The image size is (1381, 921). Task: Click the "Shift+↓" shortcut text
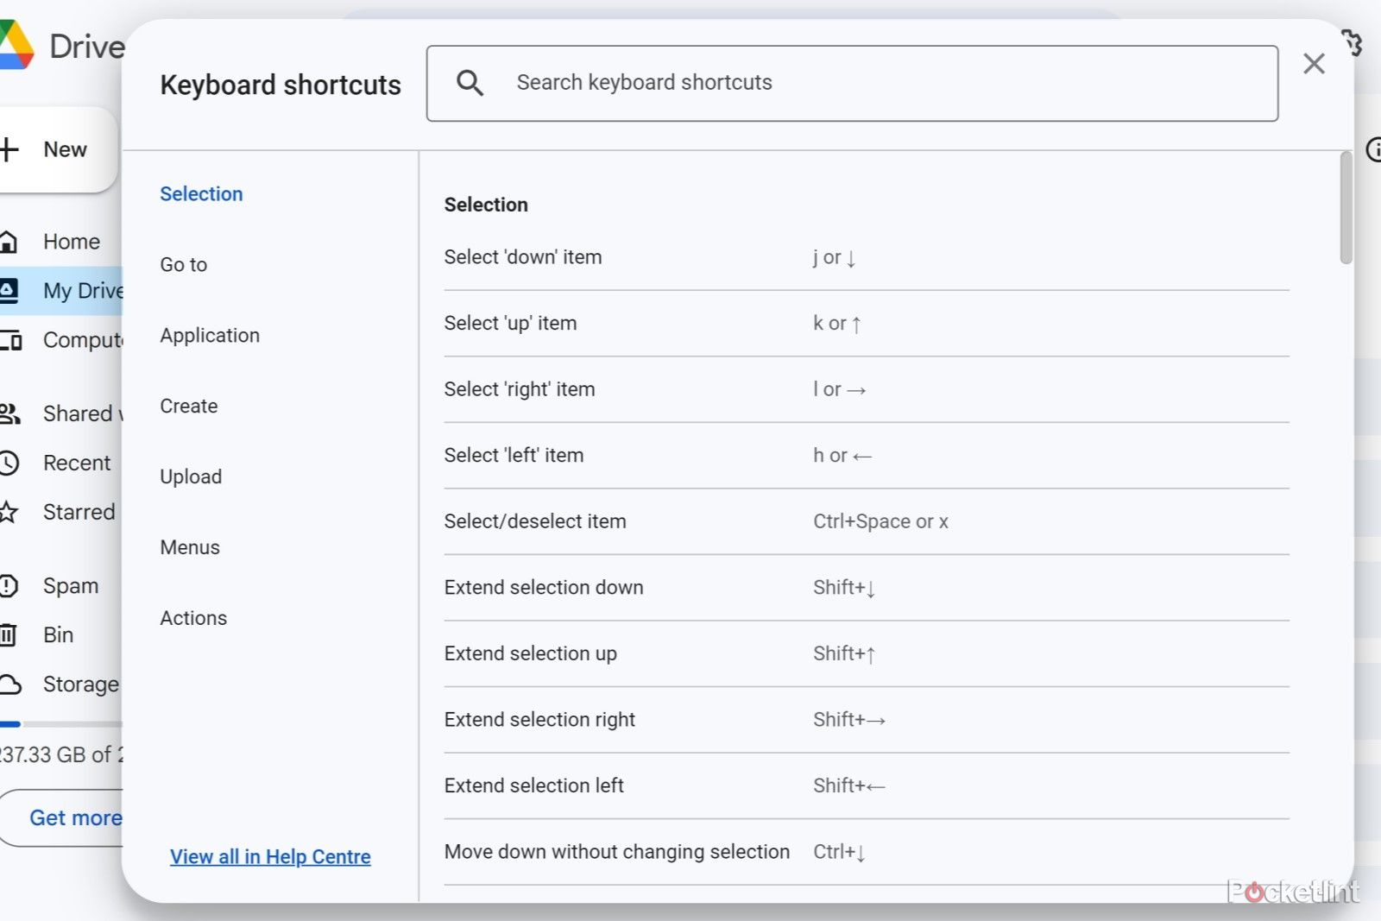coord(845,588)
